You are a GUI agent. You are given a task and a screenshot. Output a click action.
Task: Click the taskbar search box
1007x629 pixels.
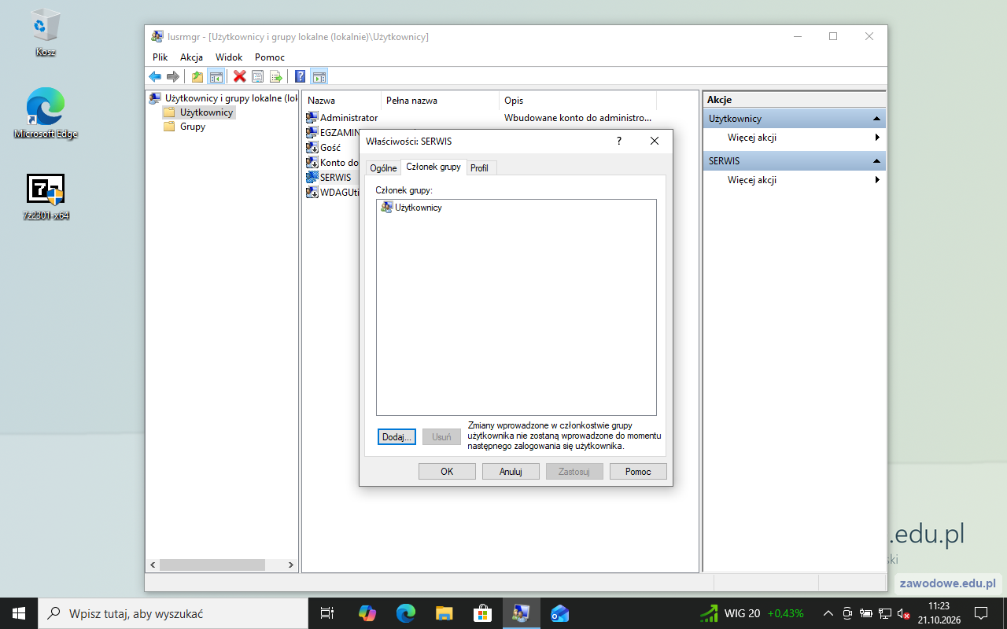(173, 613)
